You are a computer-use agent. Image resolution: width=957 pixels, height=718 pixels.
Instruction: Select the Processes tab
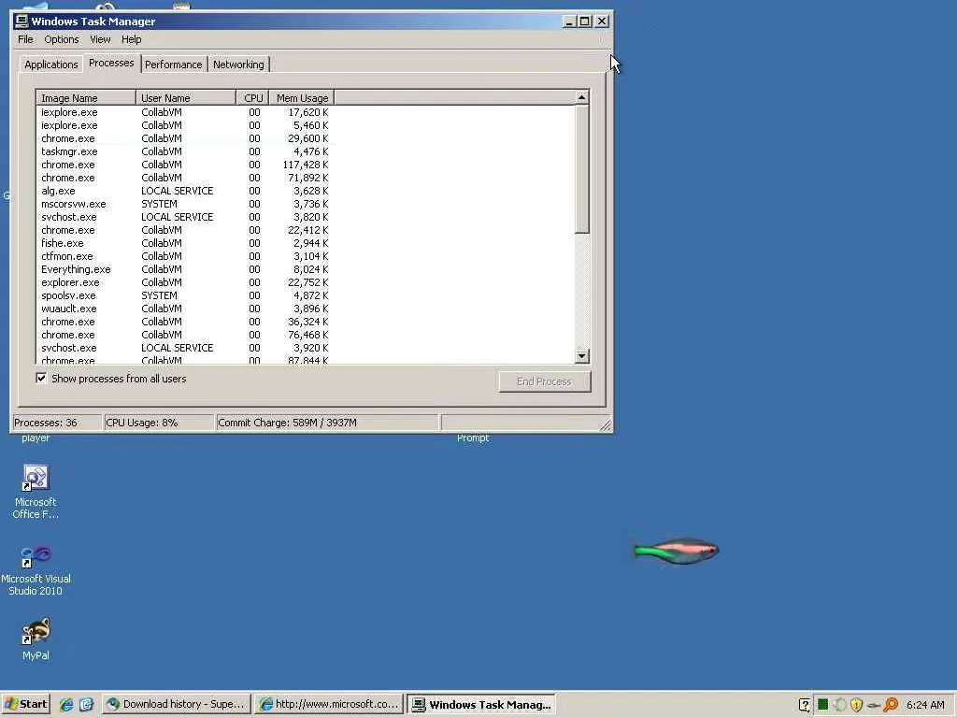click(111, 63)
